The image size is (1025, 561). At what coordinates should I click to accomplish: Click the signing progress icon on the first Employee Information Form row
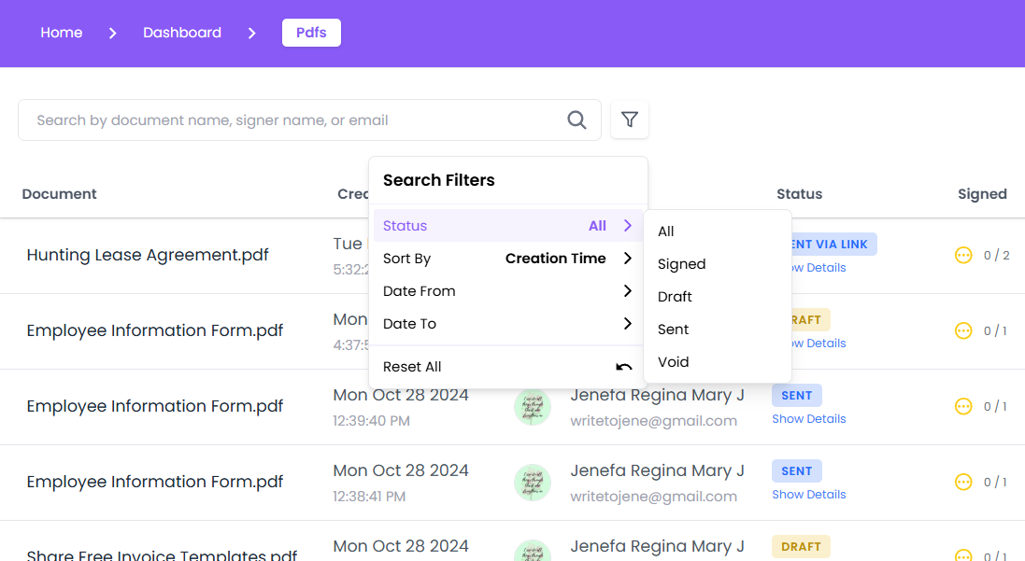[x=963, y=330]
